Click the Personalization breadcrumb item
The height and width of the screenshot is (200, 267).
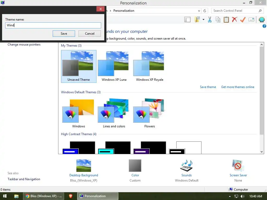click(124, 11)
